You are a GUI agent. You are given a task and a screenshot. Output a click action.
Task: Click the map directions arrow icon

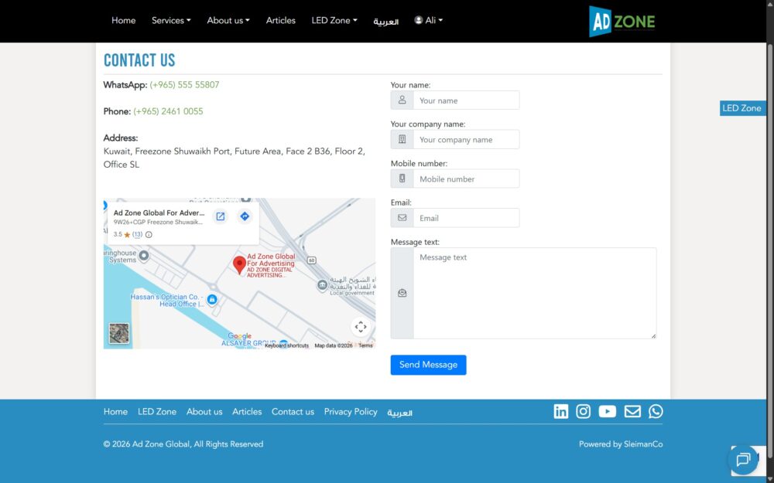pos(245,216)
